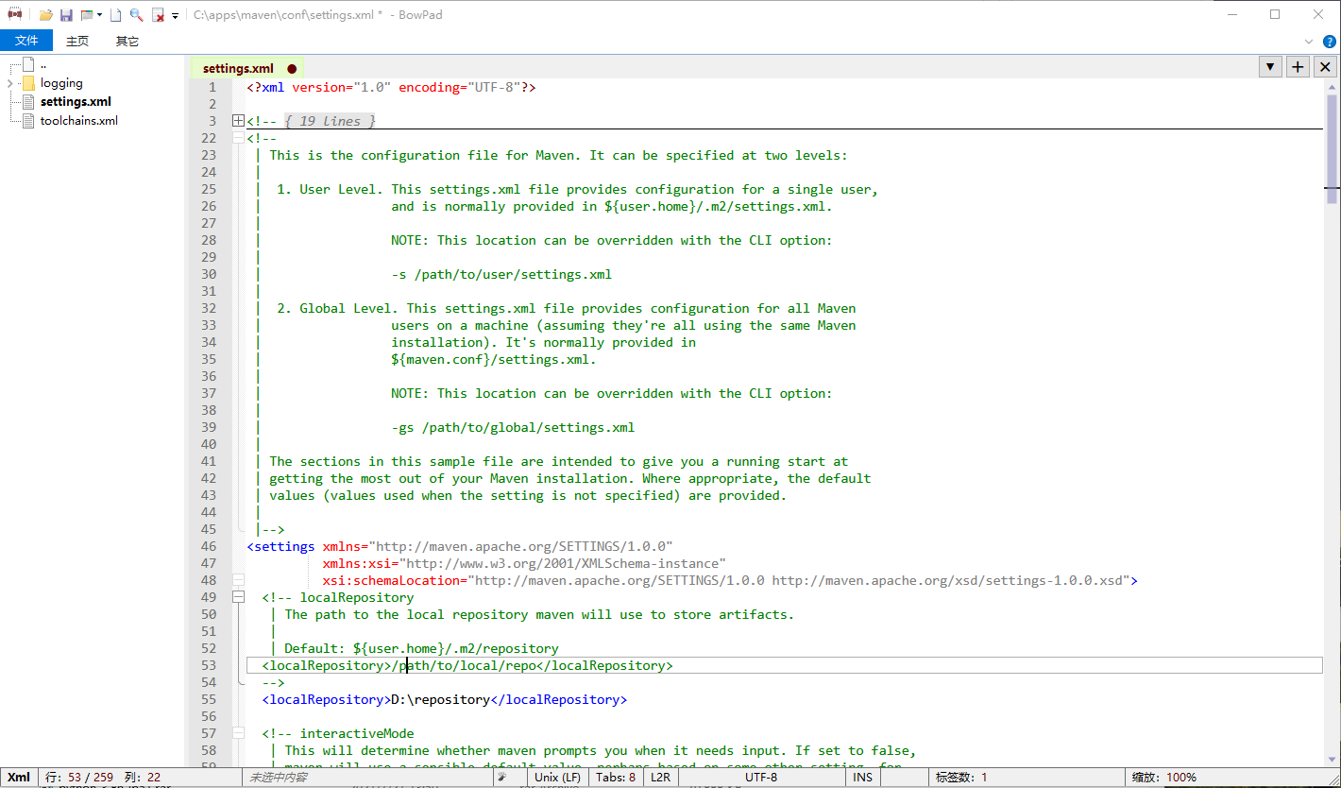Click the BowPad application icon
This screenshot has width=1341, height=788.
pyautogui.click(x=15, y=15)
